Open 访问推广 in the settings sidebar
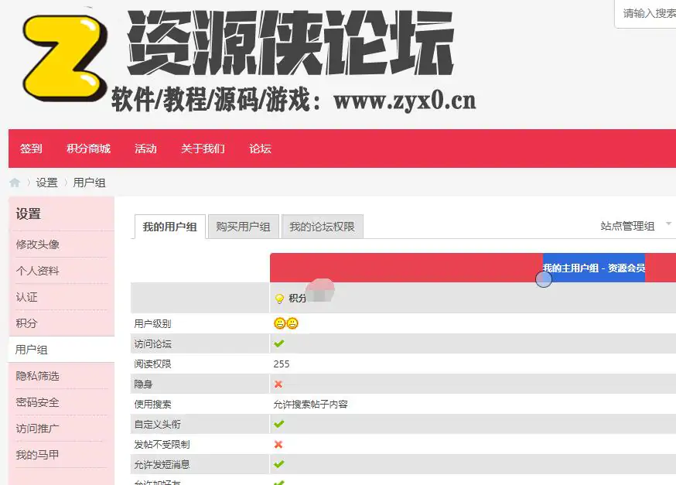This screenshot has height=485, width=676. tap(37, 429)
